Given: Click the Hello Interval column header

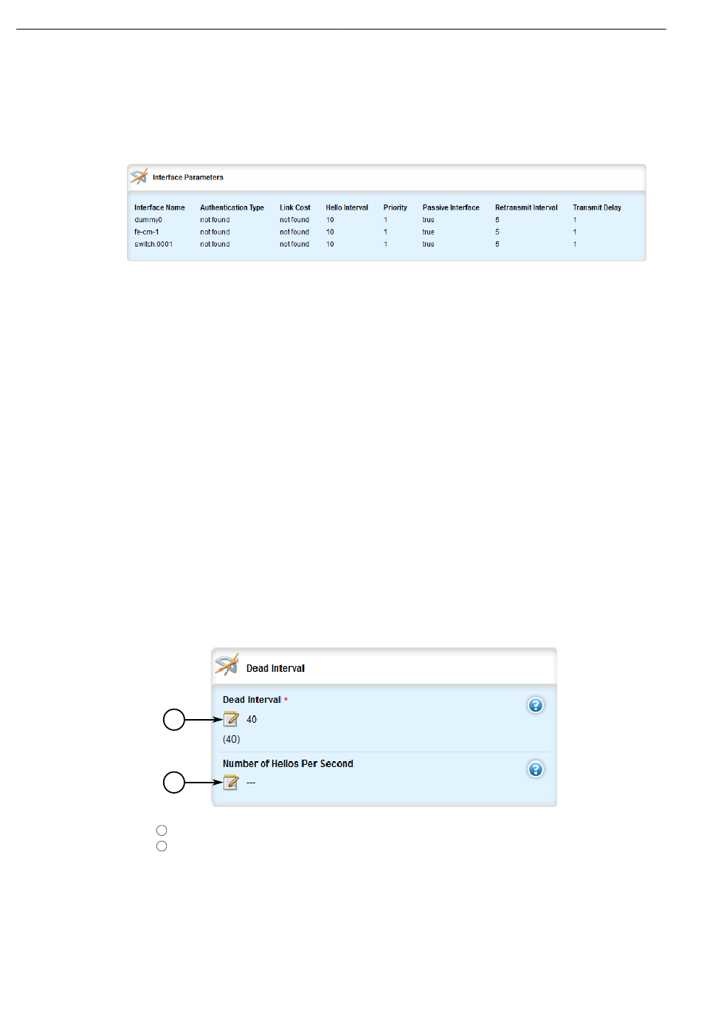Looking at the screenshot, I should pyautogui.click(x=347, y=207).
